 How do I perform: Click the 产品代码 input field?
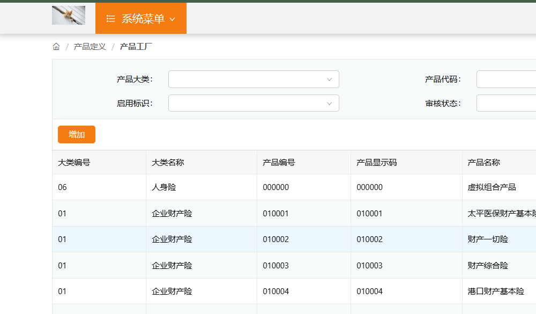click(x=507, y=79)
